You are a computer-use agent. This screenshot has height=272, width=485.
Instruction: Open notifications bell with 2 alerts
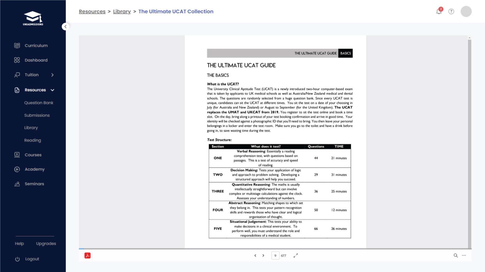[439, 11]
